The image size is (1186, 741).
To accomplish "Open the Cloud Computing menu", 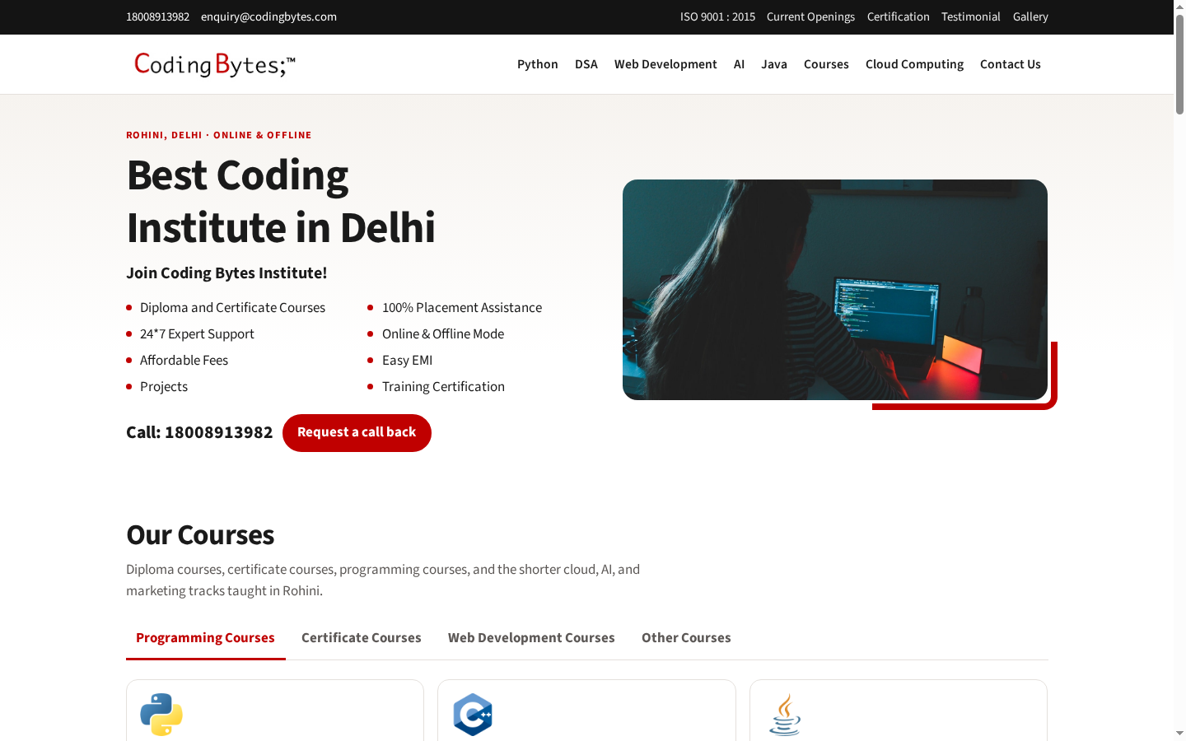I will click(914, 64).
